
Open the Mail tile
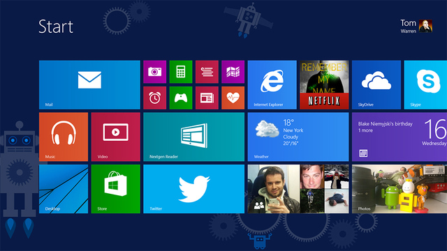[x=89, y=84]
